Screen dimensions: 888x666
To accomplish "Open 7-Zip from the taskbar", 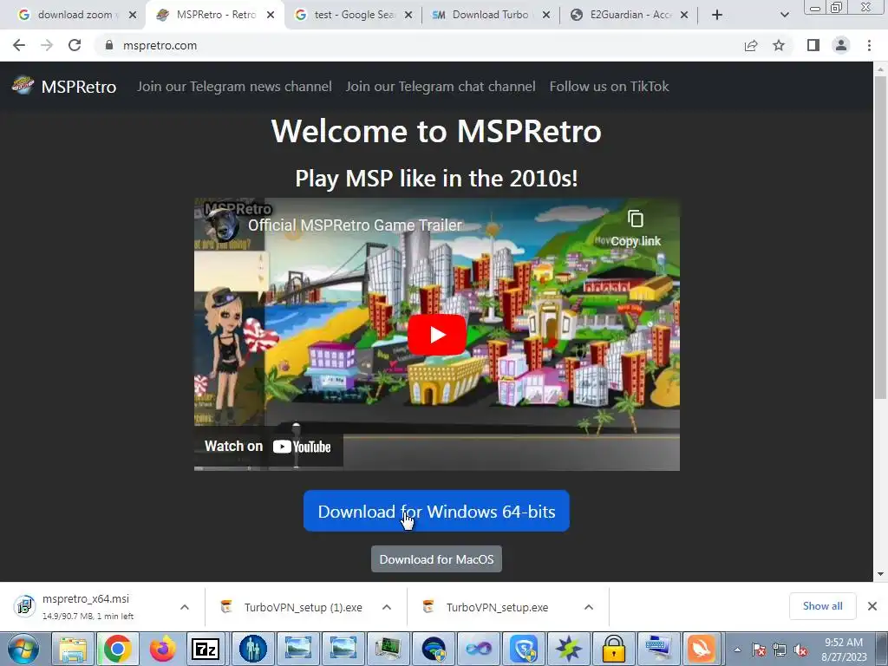I will [x=206, y=649].
